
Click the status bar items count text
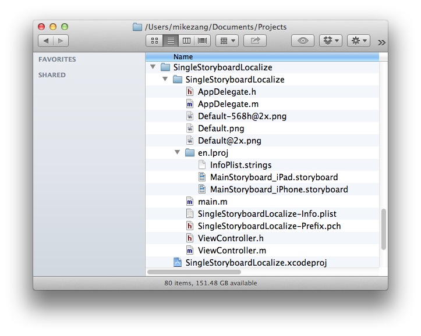pos(211,283)
